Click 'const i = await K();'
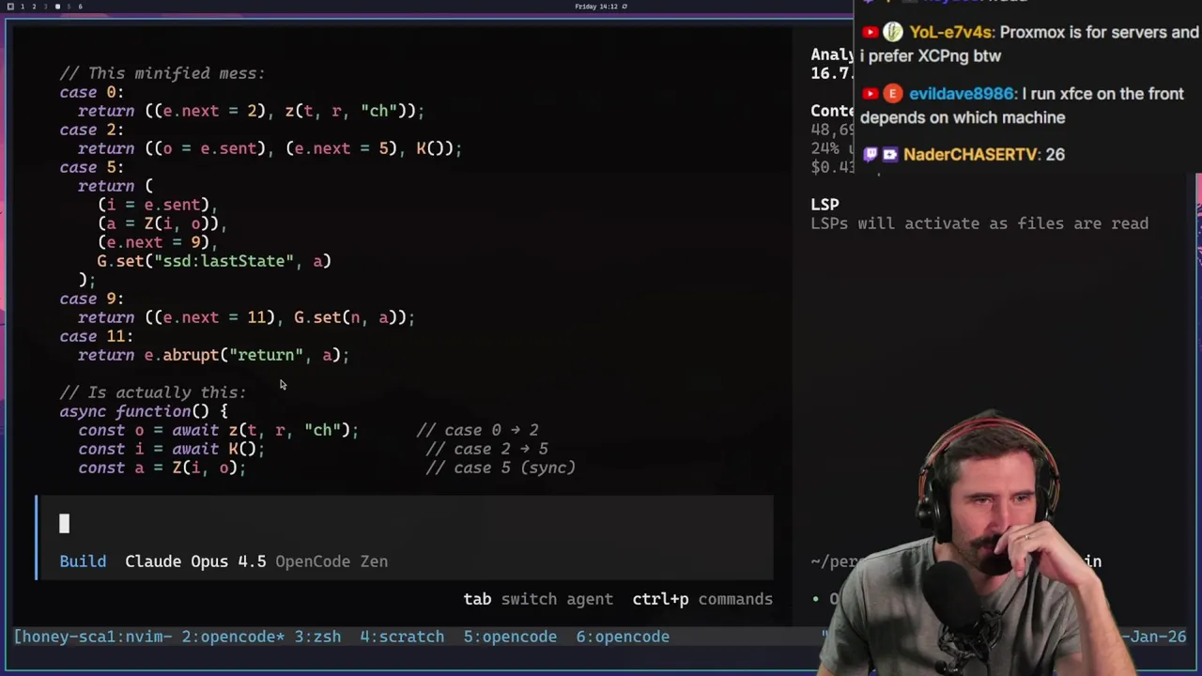 coord(172,449)
